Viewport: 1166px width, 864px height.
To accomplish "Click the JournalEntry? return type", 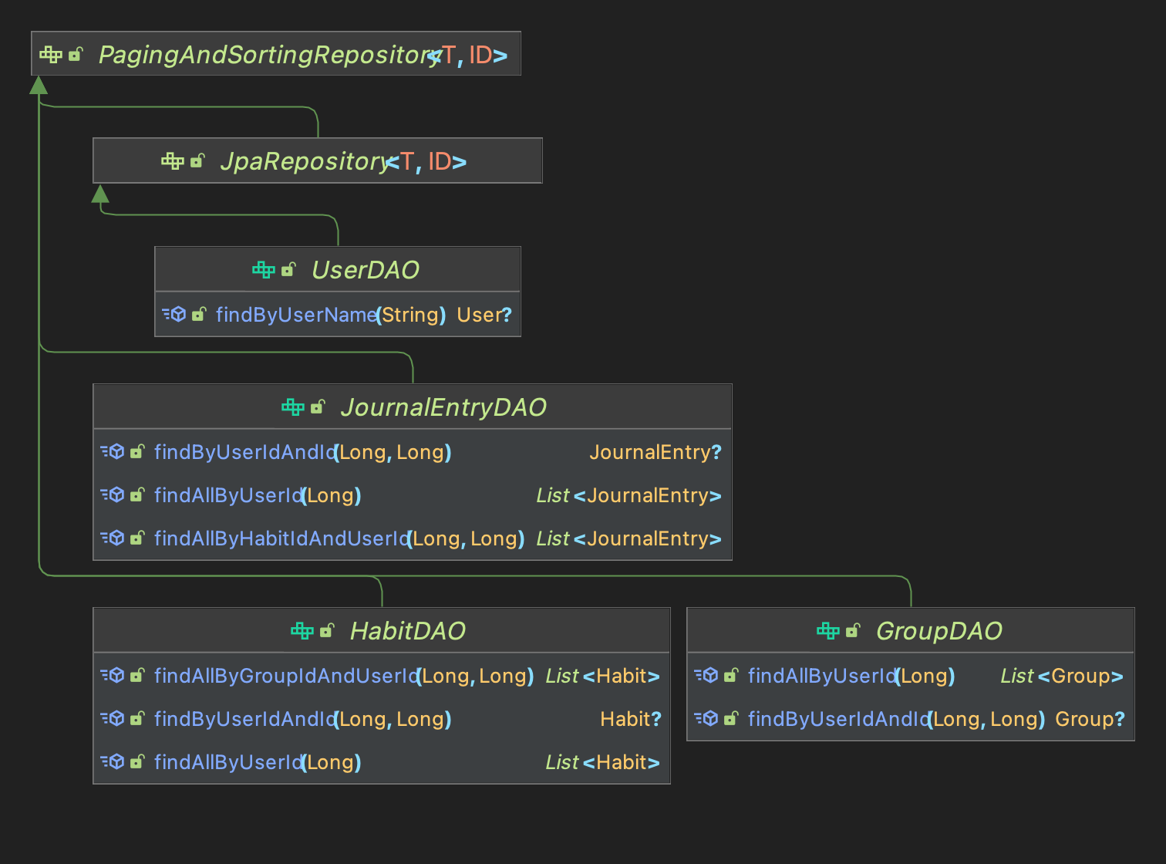I will click(x=655, y=452).
